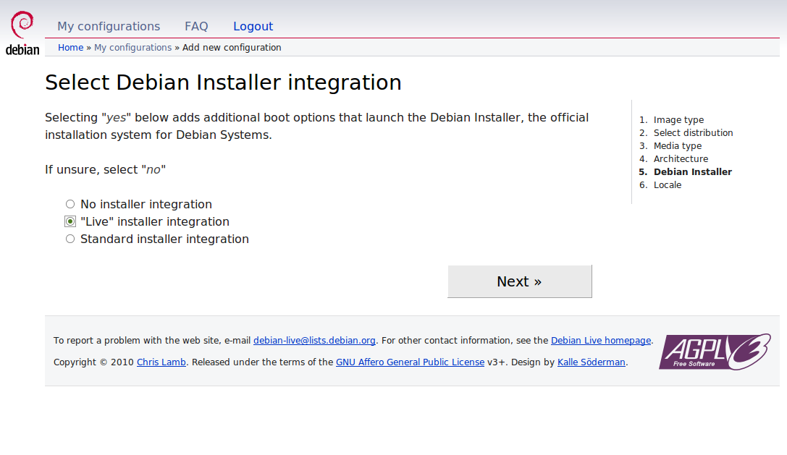Click step 1 Image type
The width and height of the screenshot is (787, 455).
point(678,120)
